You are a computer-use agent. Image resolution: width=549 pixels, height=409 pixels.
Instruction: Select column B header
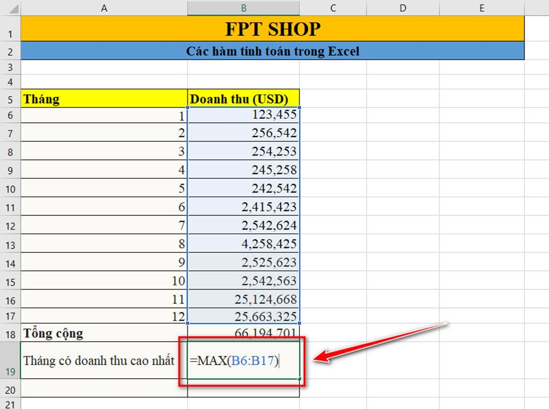click(x=244, y=8)
